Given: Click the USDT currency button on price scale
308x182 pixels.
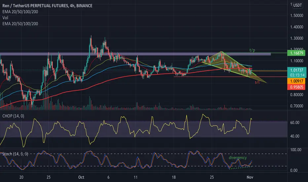Looking at the screenshot, I should click(297, 5).
